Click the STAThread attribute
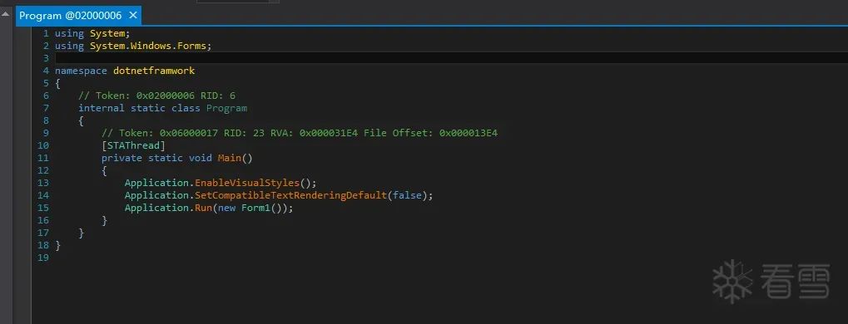Screen dimensions: 848x324 point(133,146)
